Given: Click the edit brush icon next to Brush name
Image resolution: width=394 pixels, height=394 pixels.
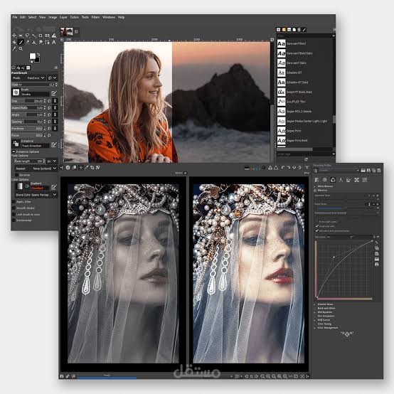Looking at the screenshot, I should coord(54,93).
